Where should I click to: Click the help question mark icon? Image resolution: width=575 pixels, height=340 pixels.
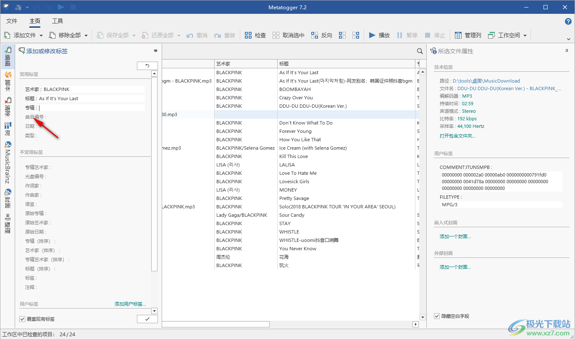pos(568,21)
